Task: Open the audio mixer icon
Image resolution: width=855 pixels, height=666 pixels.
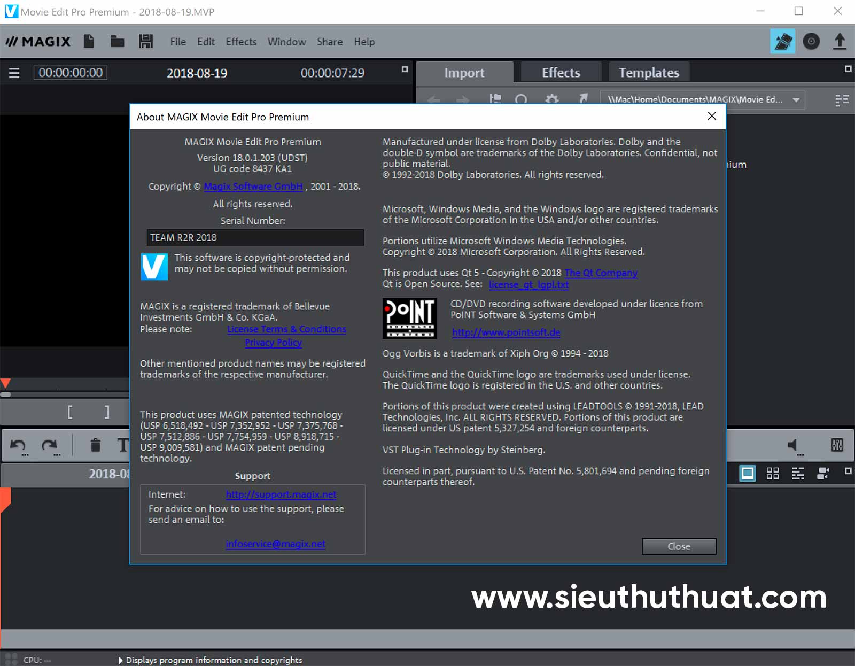Action: point(837,445)
